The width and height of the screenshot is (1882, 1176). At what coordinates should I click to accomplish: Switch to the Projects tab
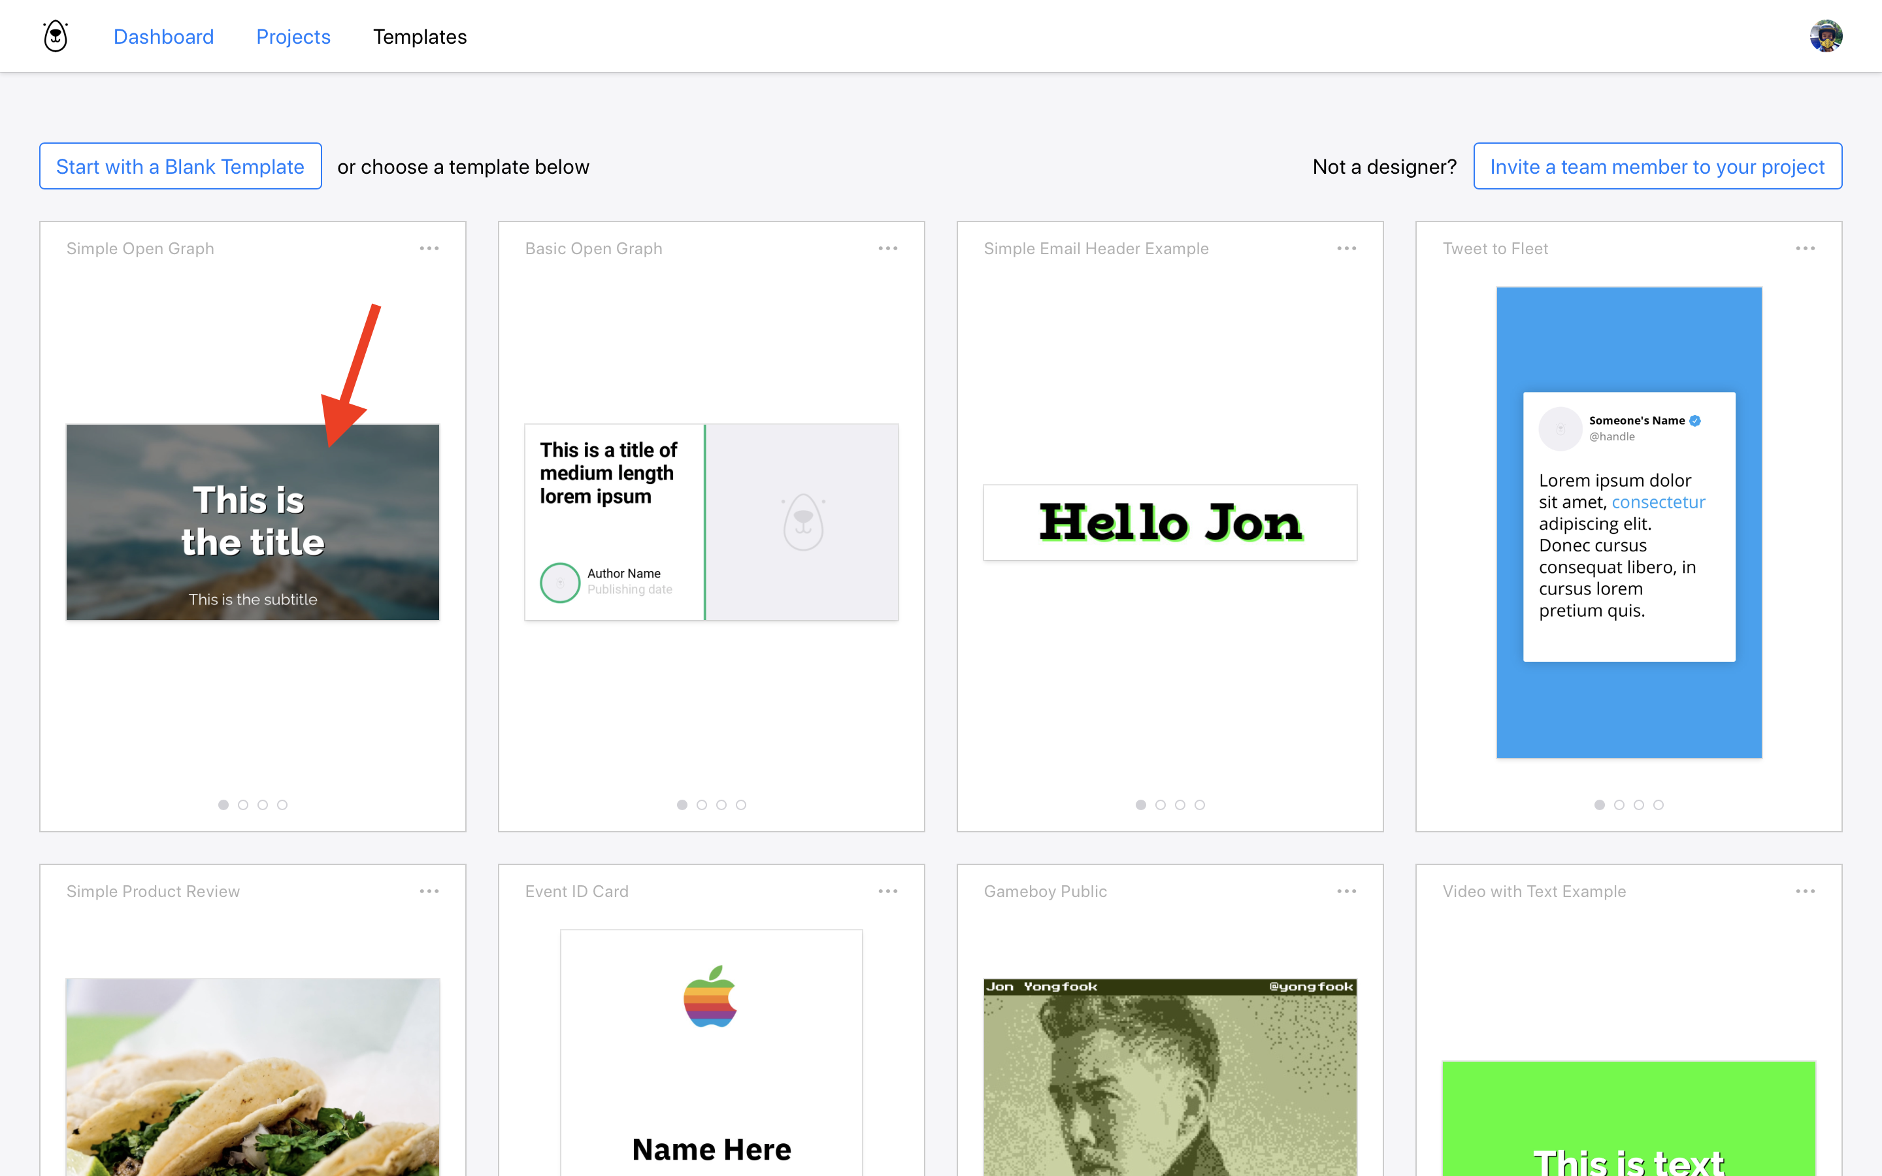(x=293, y=37)
